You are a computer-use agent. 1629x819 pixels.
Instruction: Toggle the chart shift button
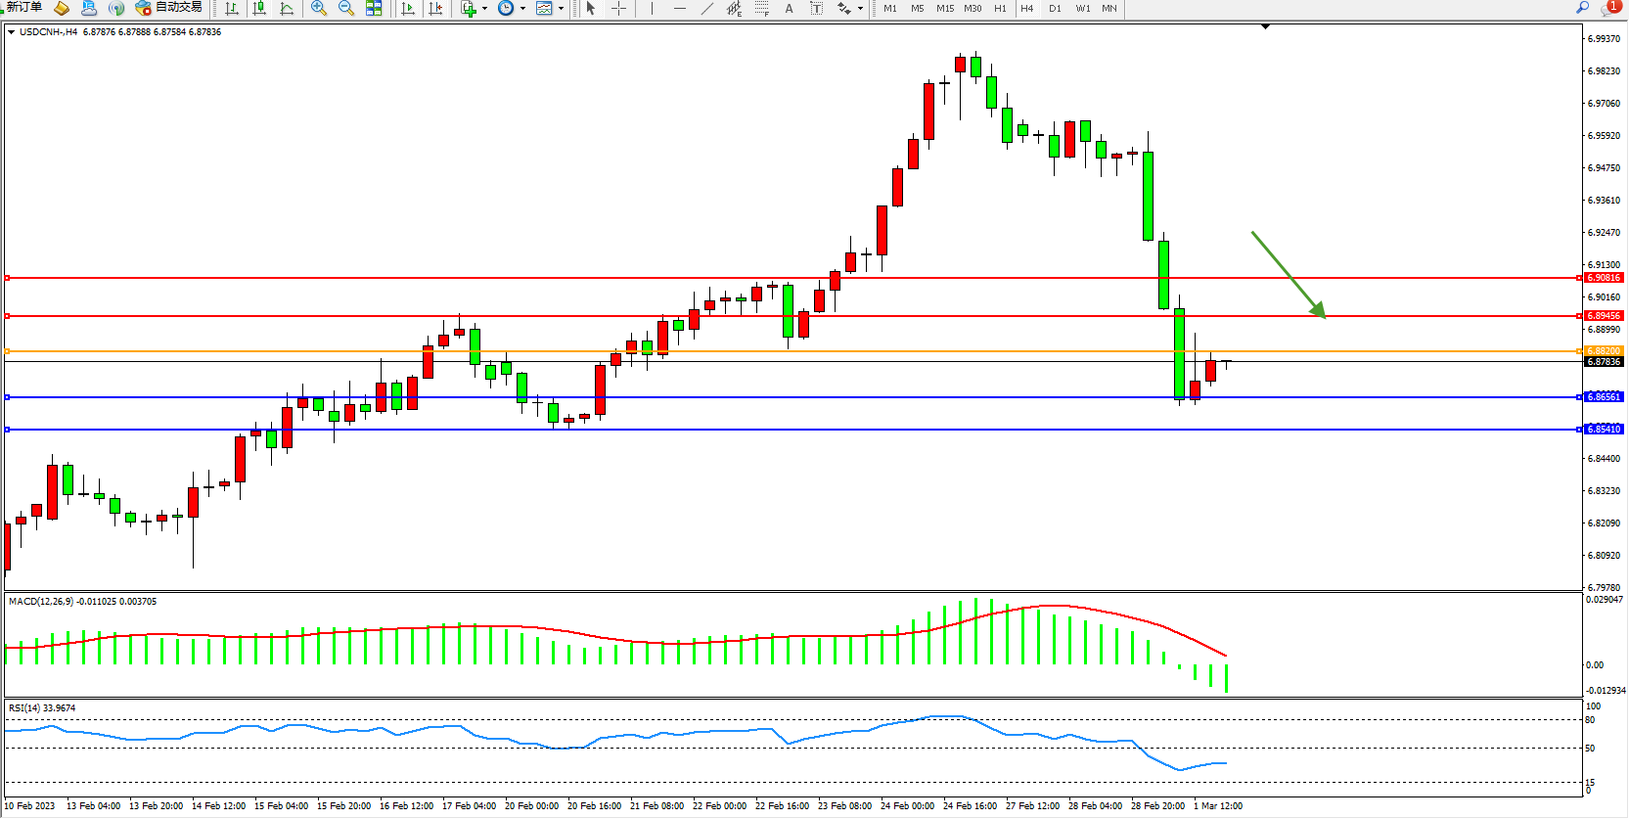point(435,9)
